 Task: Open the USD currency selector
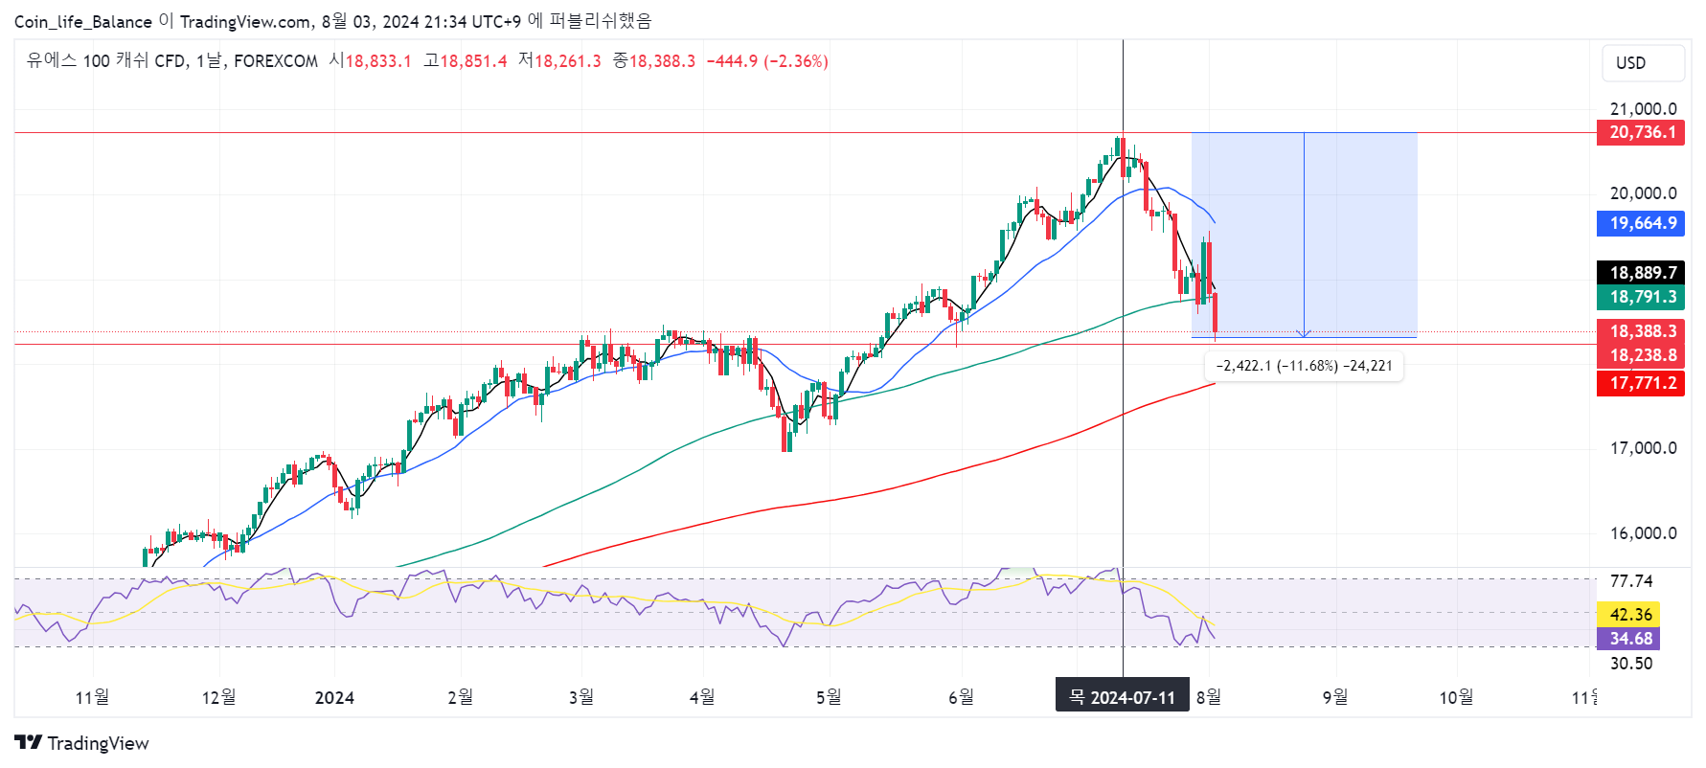[1643, 63]
